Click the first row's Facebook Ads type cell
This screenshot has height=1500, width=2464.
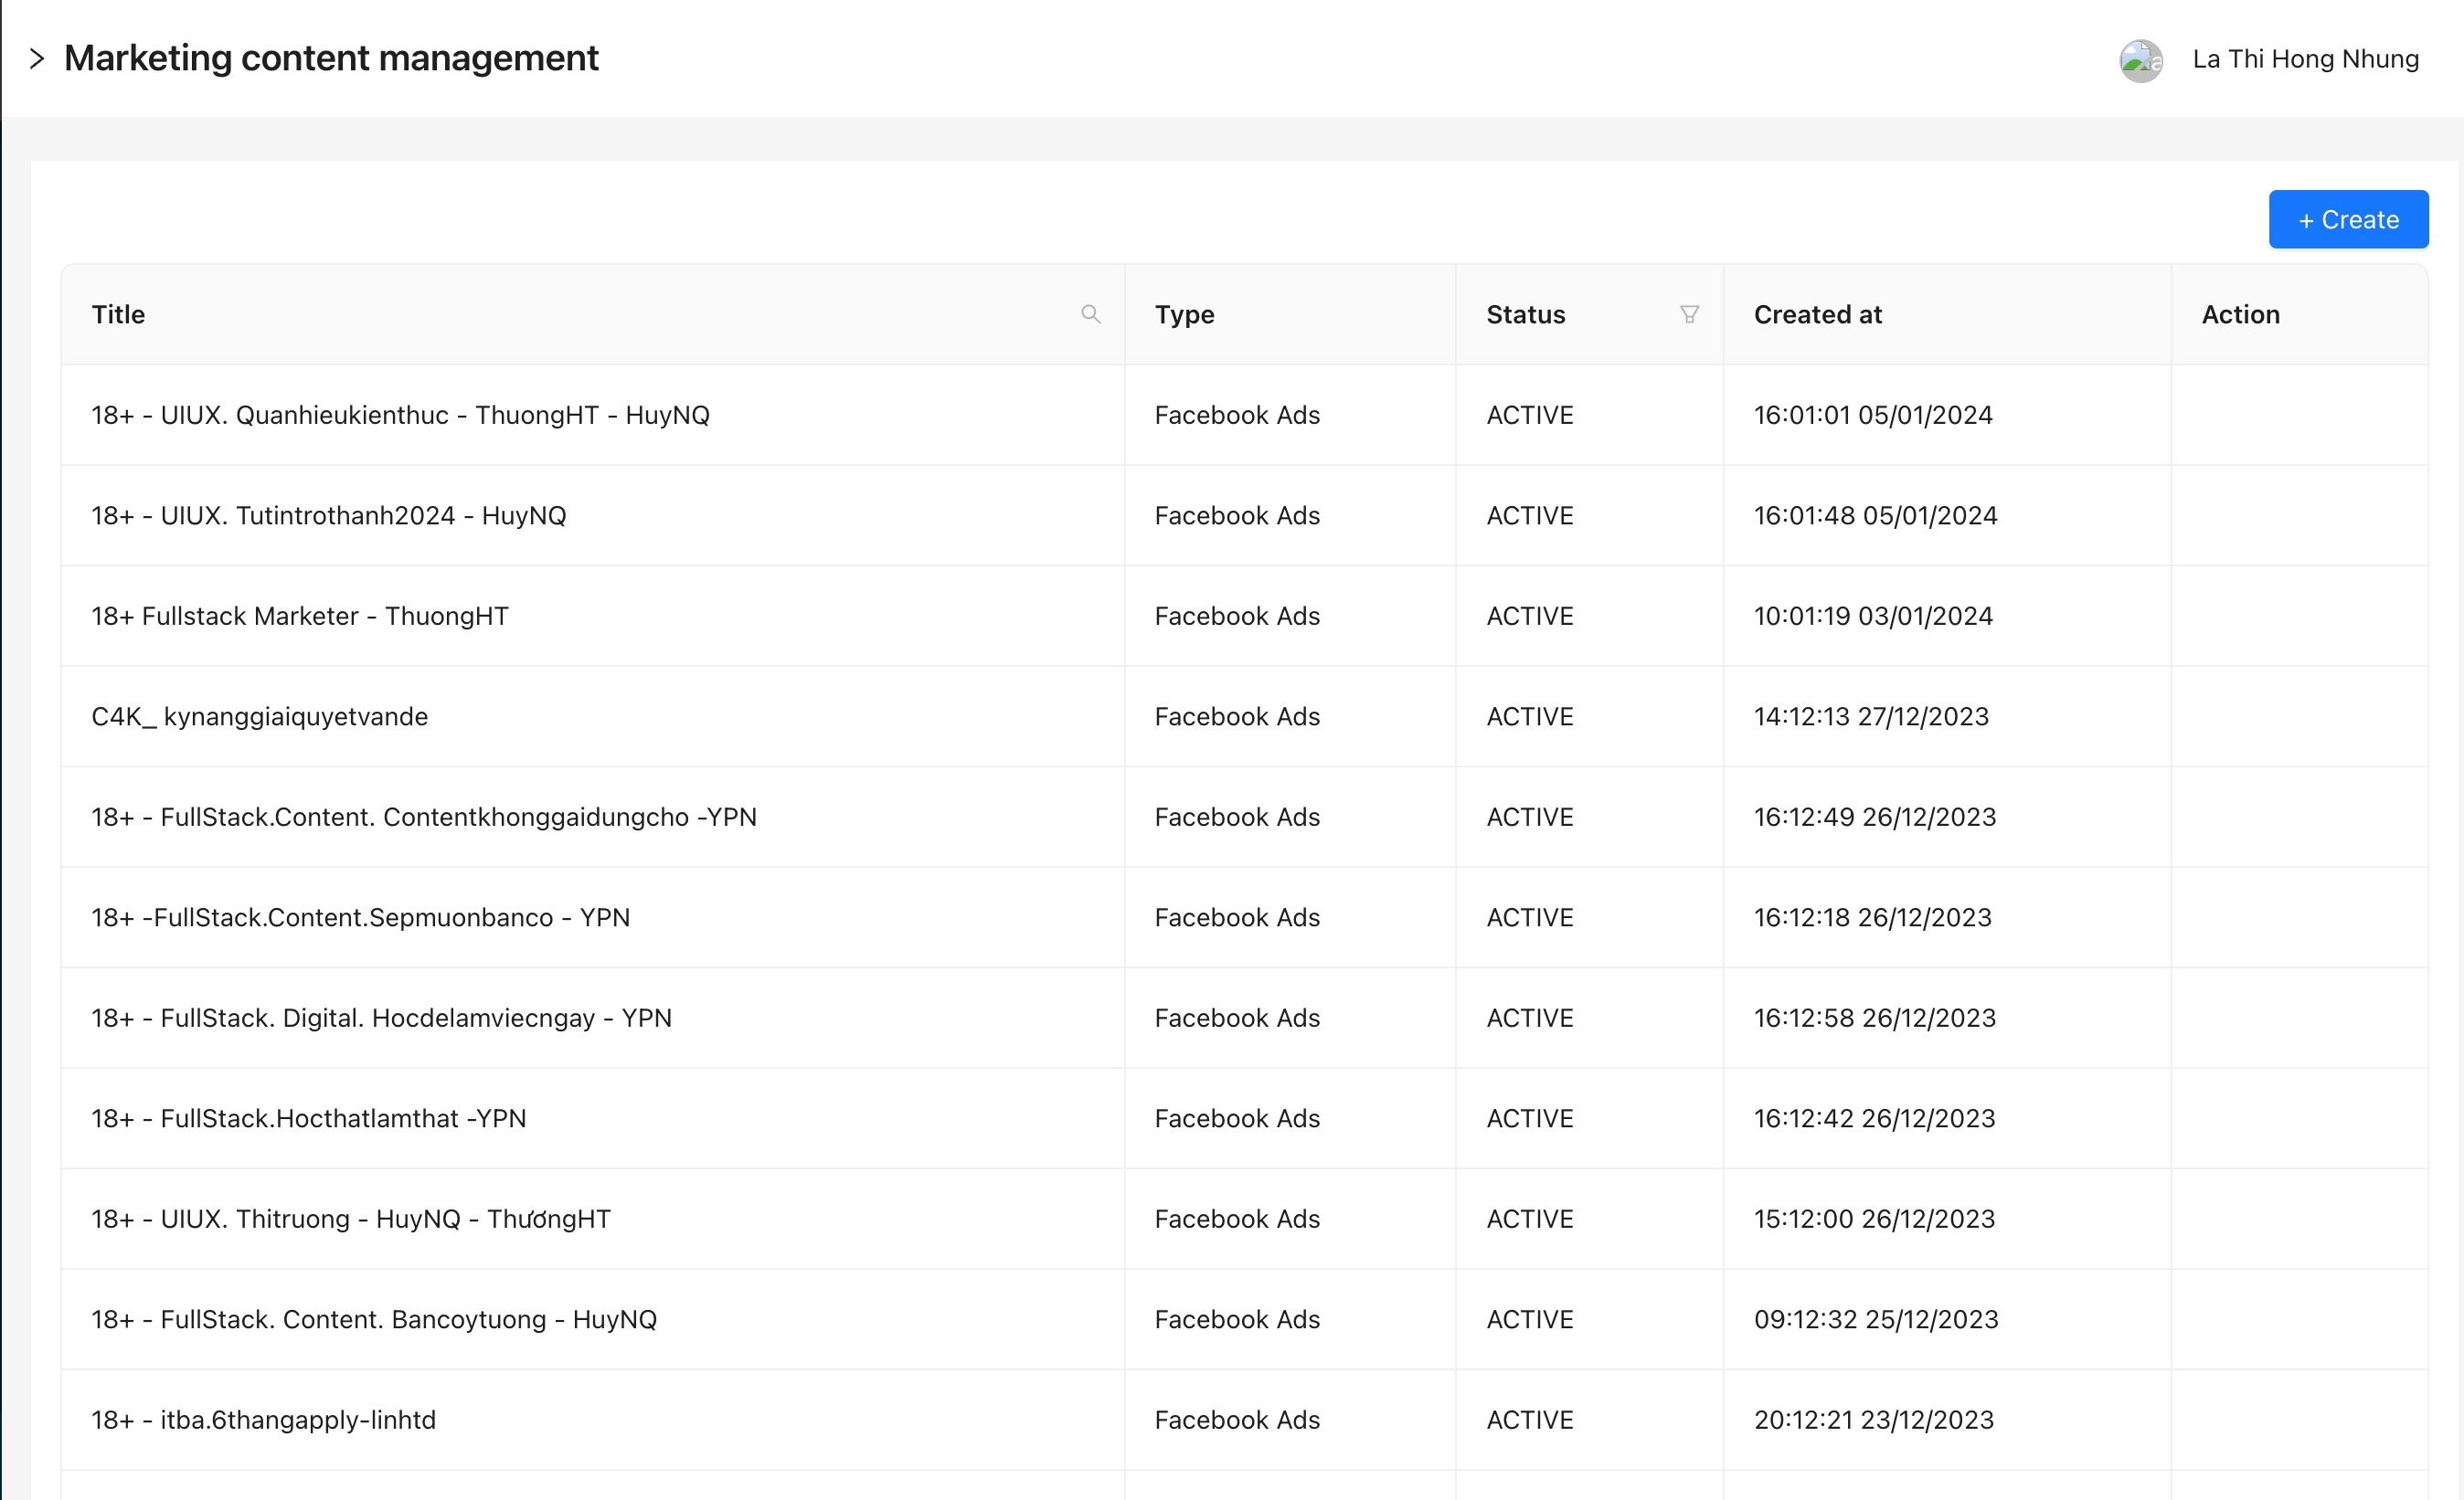point(1237,416)
